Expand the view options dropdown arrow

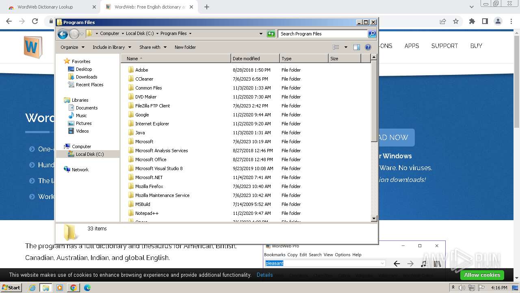[x=346, y=47]
